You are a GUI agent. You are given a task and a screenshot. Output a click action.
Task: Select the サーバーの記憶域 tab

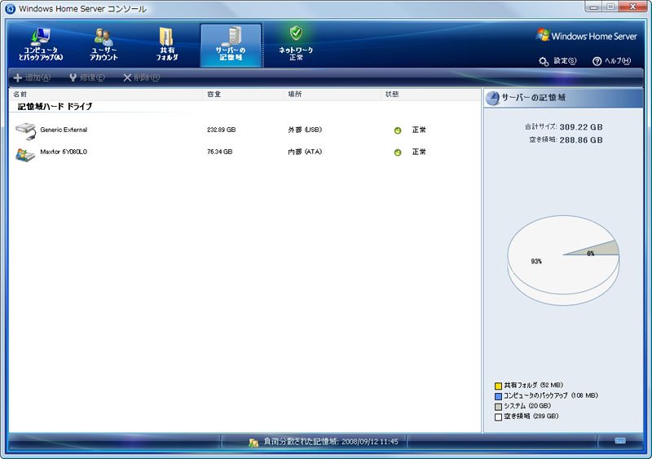pyautogui.click(x=231, y=45)
